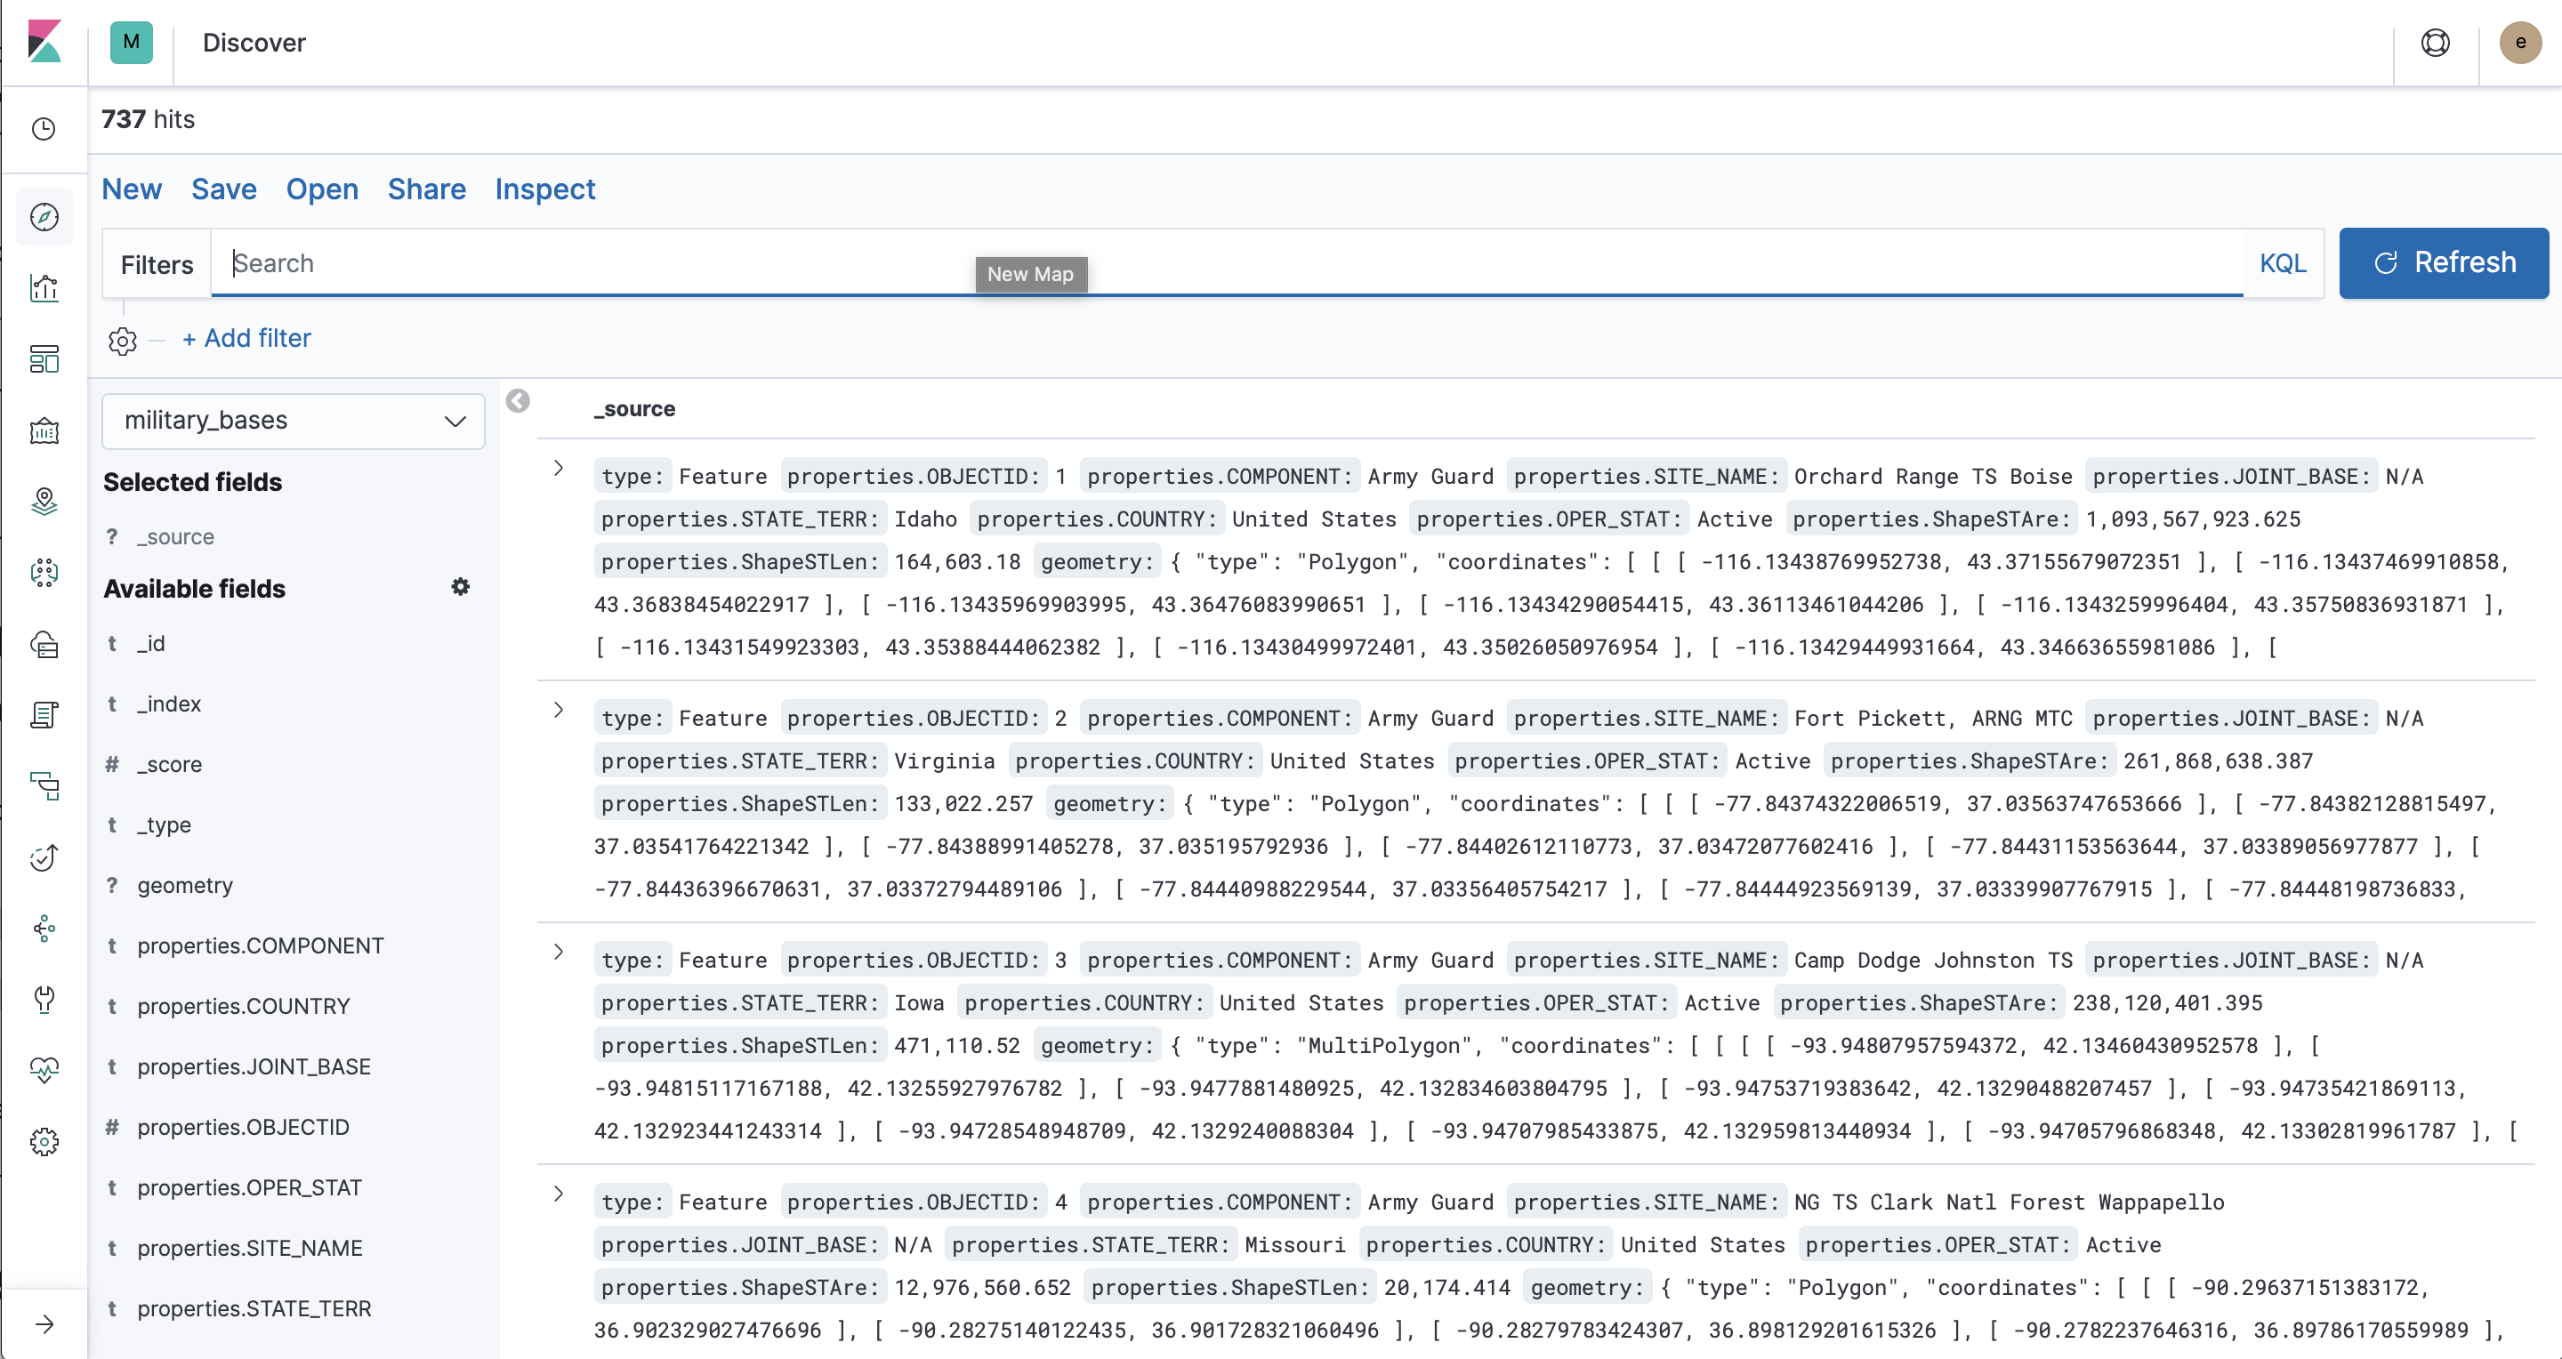Click the Add filter link
2562x1359 pixels.
pos(246,338)
